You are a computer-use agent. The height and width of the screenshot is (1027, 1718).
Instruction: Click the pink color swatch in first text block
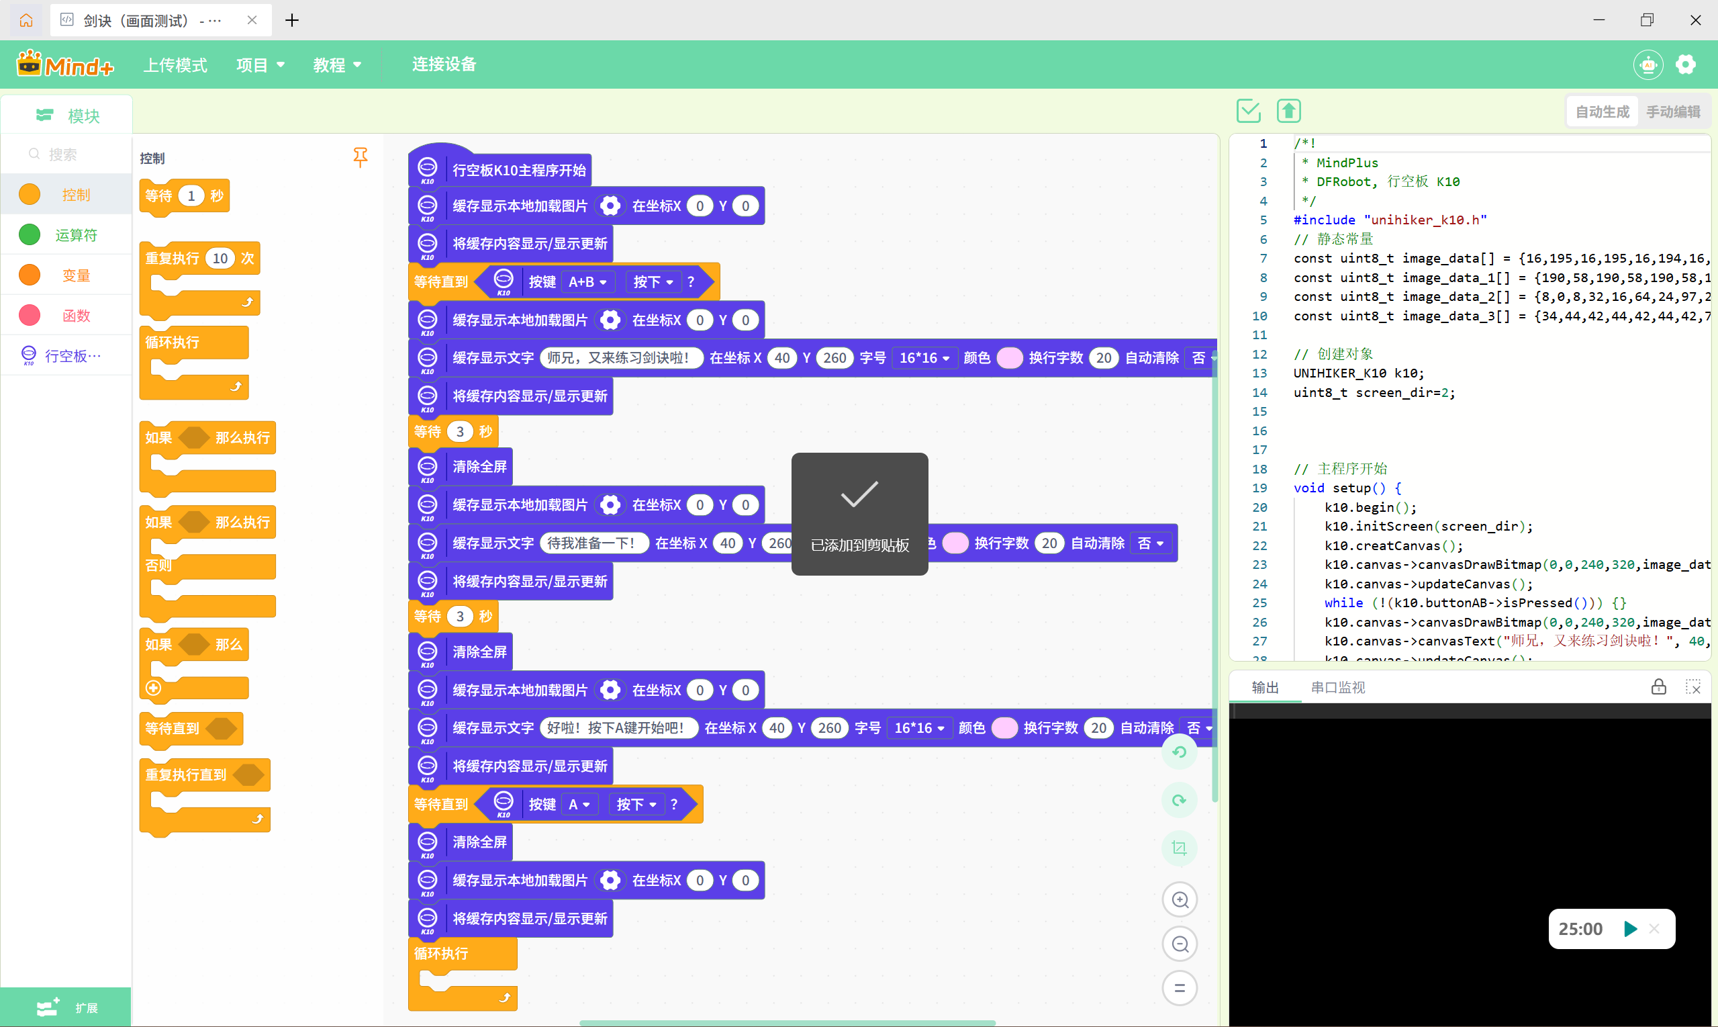click(1009, 358)
